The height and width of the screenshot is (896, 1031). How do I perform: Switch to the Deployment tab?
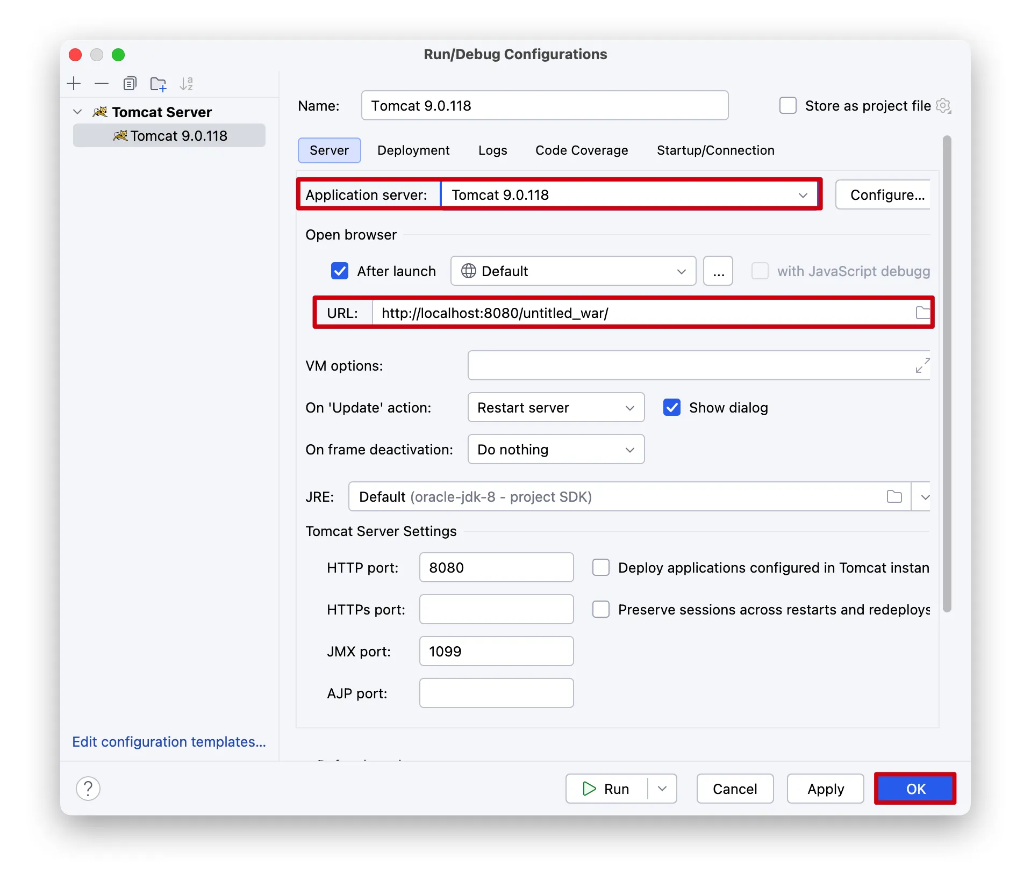click(x=413, y=150)
